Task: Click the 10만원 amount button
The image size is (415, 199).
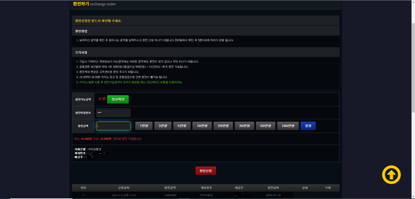Action: [x=202, y=126]
